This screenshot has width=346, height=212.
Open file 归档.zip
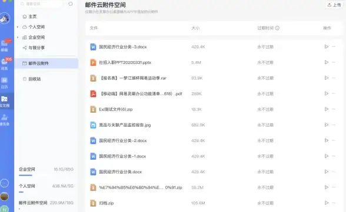click(x=106, y=203)
